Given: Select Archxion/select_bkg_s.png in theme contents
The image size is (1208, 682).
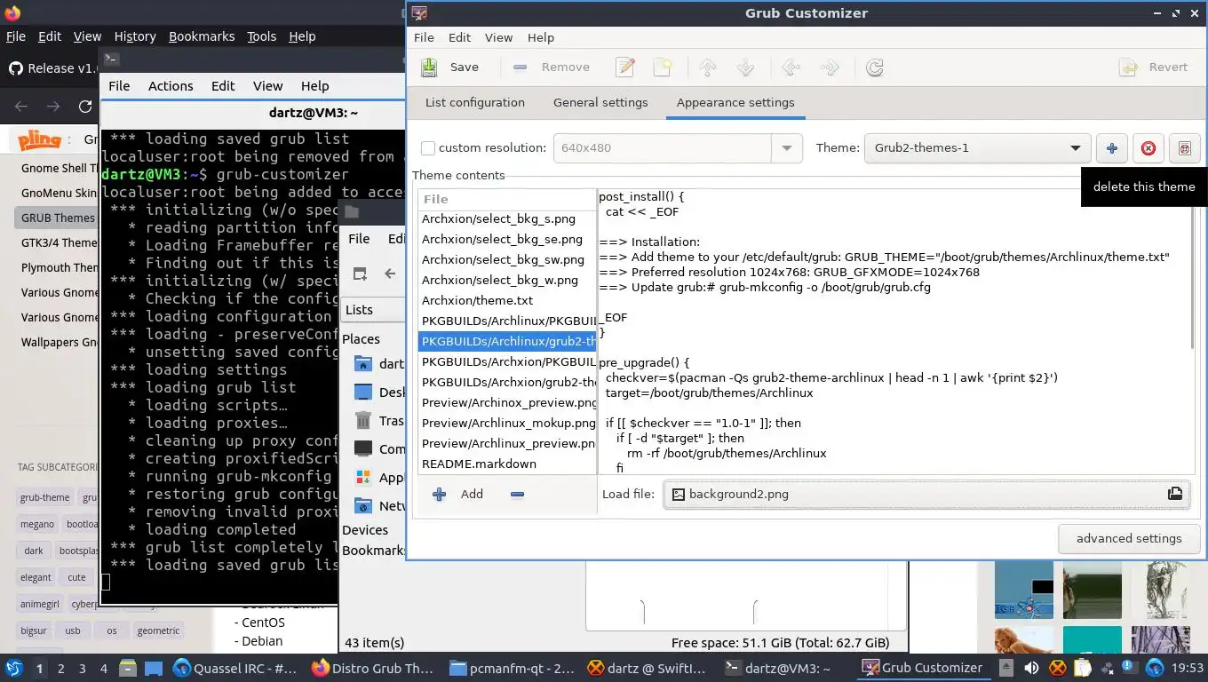Looking at the screenshot, I should tap(507, 218).
